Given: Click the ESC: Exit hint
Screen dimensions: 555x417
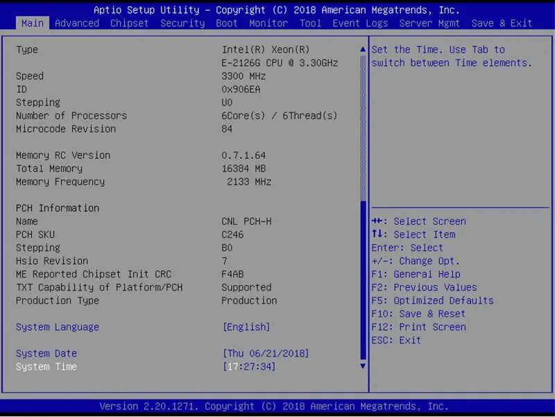Looking at the screenshot, I should (396, 340).
